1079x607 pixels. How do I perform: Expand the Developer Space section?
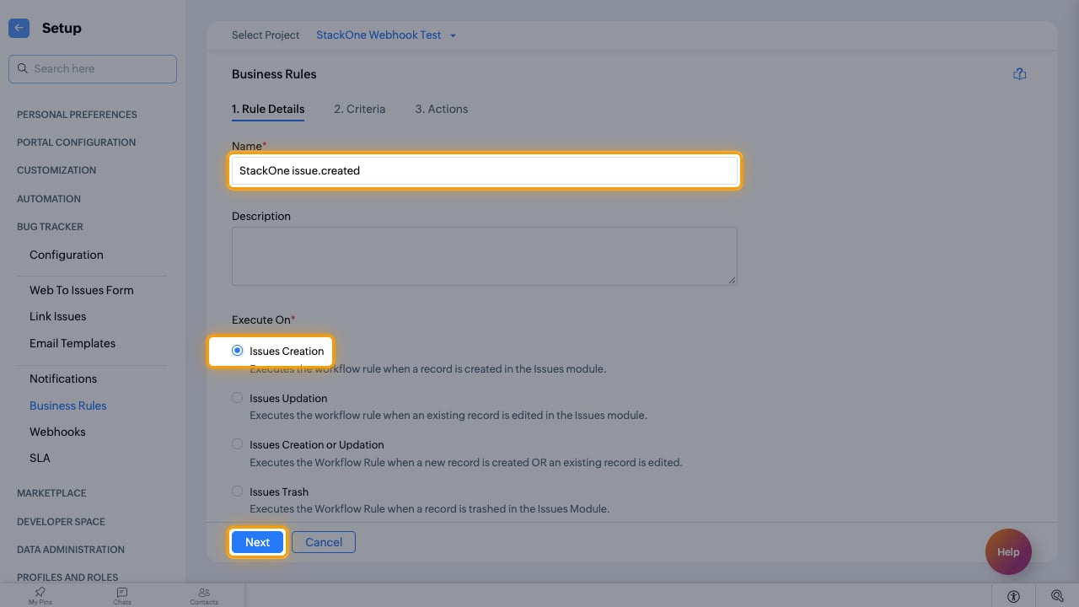click(61, 522)
